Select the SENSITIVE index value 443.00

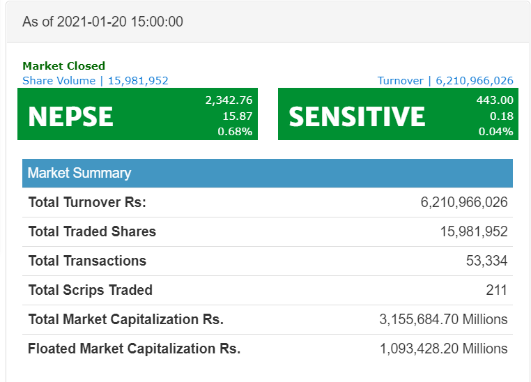pos(494,100)
